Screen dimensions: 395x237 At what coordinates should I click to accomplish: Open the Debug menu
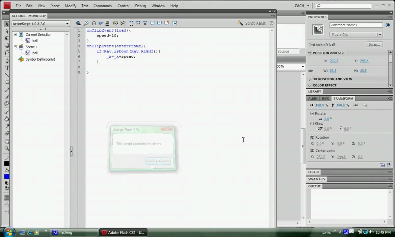click(x=140, y=6)
